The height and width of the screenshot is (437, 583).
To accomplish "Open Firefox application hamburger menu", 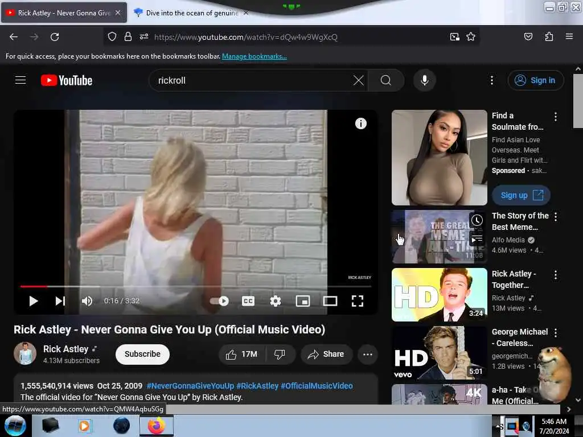I will tap(569, 36).
